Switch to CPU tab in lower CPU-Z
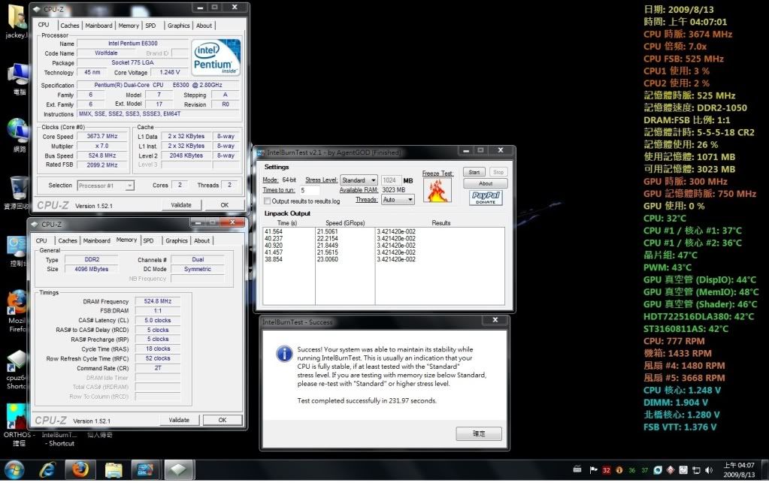Image resolution: width=769 pixels, height=483 pixels. pos(41,240)
